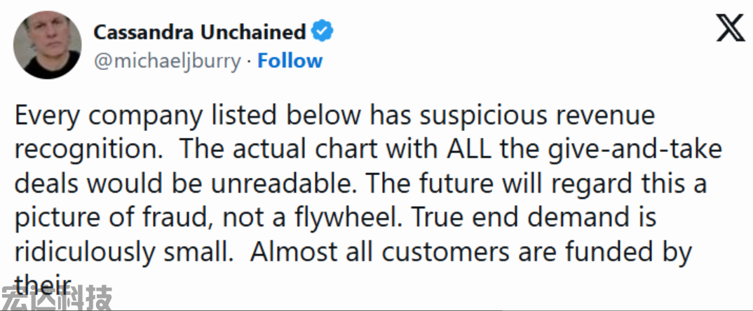Image resolution: width=753 pixels, height=311 pixels.
Task: Click the truncated last word "their"
Action: [43, 284]
